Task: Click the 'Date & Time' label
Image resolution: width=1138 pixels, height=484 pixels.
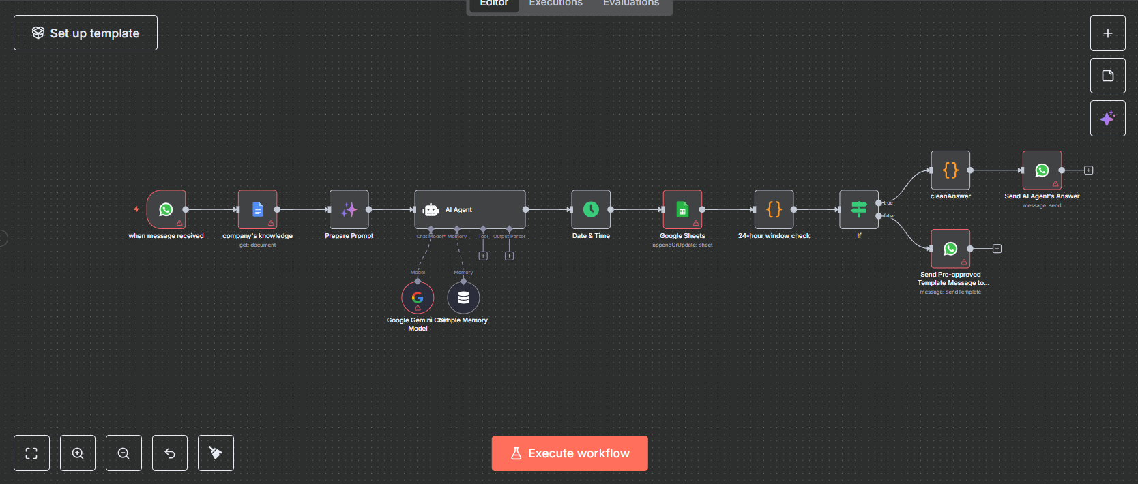Action: tap(591, 236)
